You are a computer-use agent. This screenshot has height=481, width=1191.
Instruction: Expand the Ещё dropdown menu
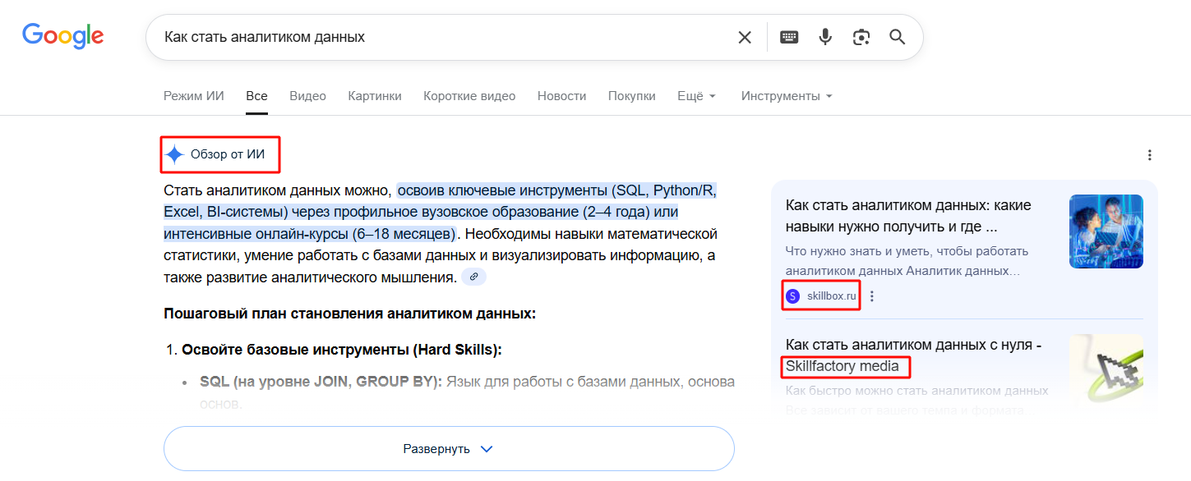[696, 96]
